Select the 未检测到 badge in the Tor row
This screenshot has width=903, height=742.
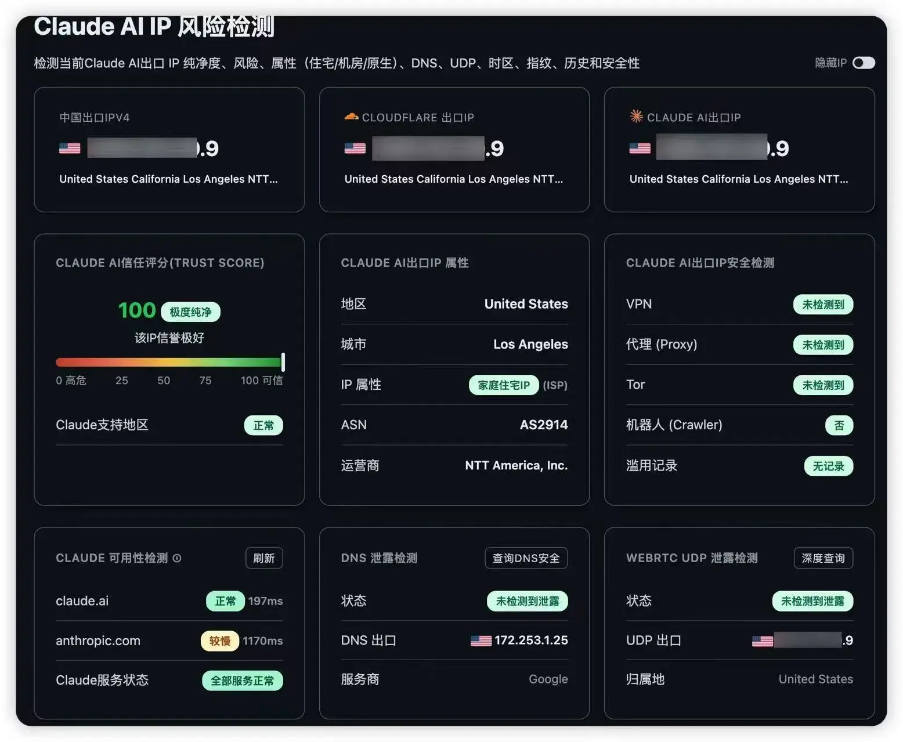click(823, 385)
